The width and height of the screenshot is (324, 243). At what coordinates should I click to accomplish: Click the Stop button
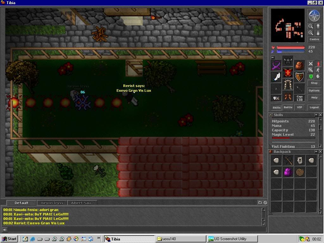[x=314, y=83]
